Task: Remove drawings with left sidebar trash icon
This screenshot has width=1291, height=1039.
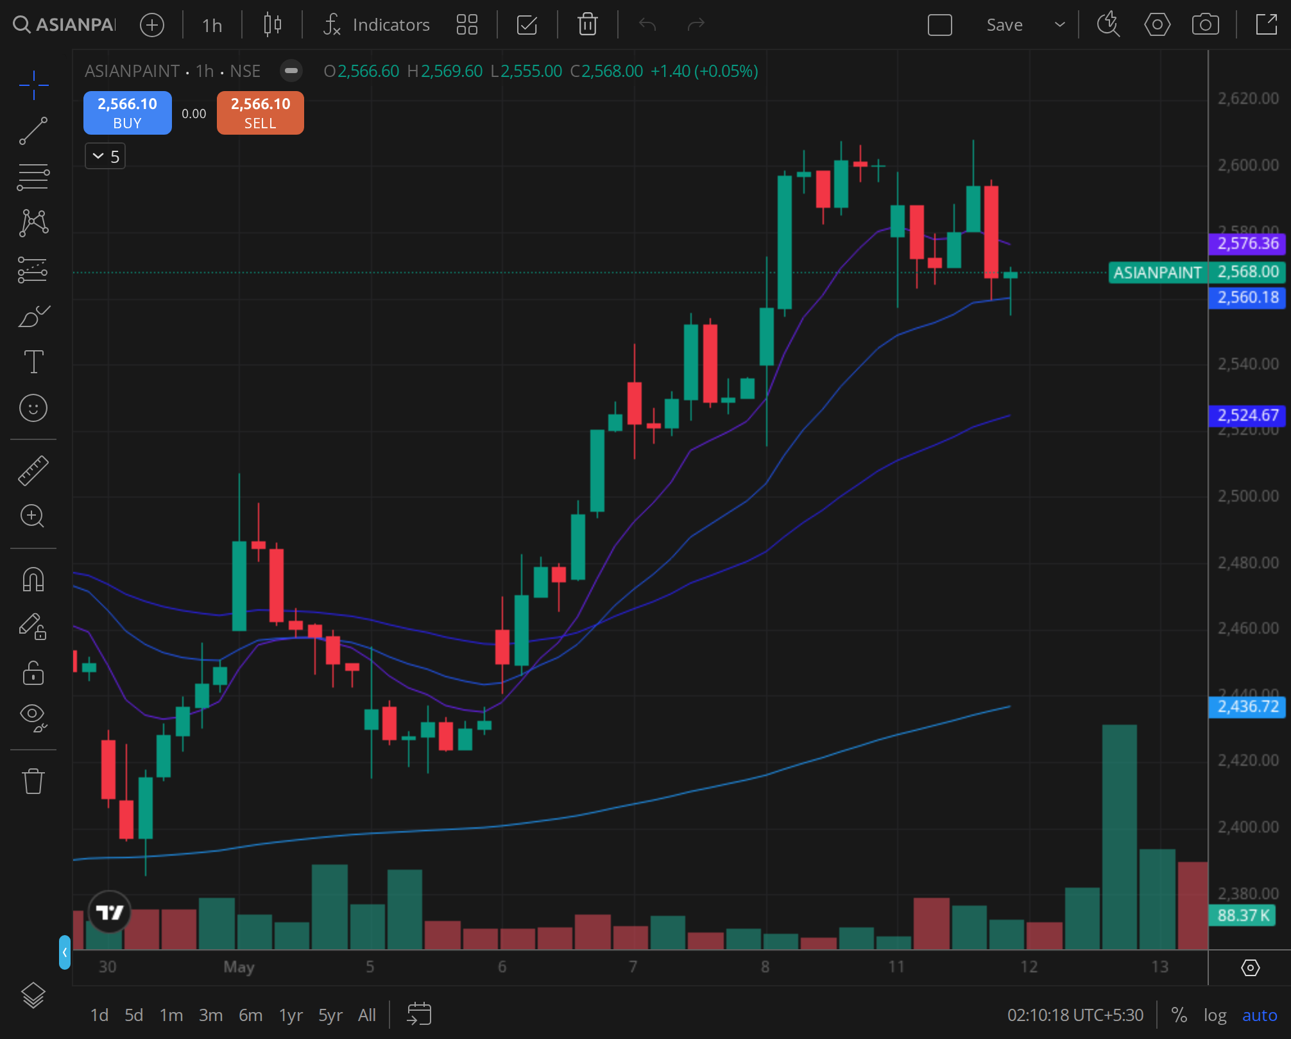Action: point(33,781)
